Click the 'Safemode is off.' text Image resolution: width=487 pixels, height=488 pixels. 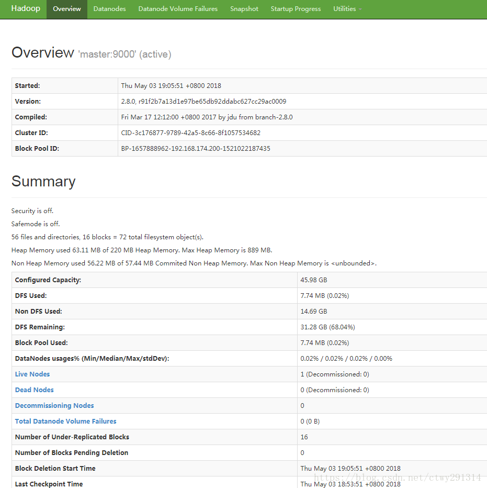(x=36, y=224)
